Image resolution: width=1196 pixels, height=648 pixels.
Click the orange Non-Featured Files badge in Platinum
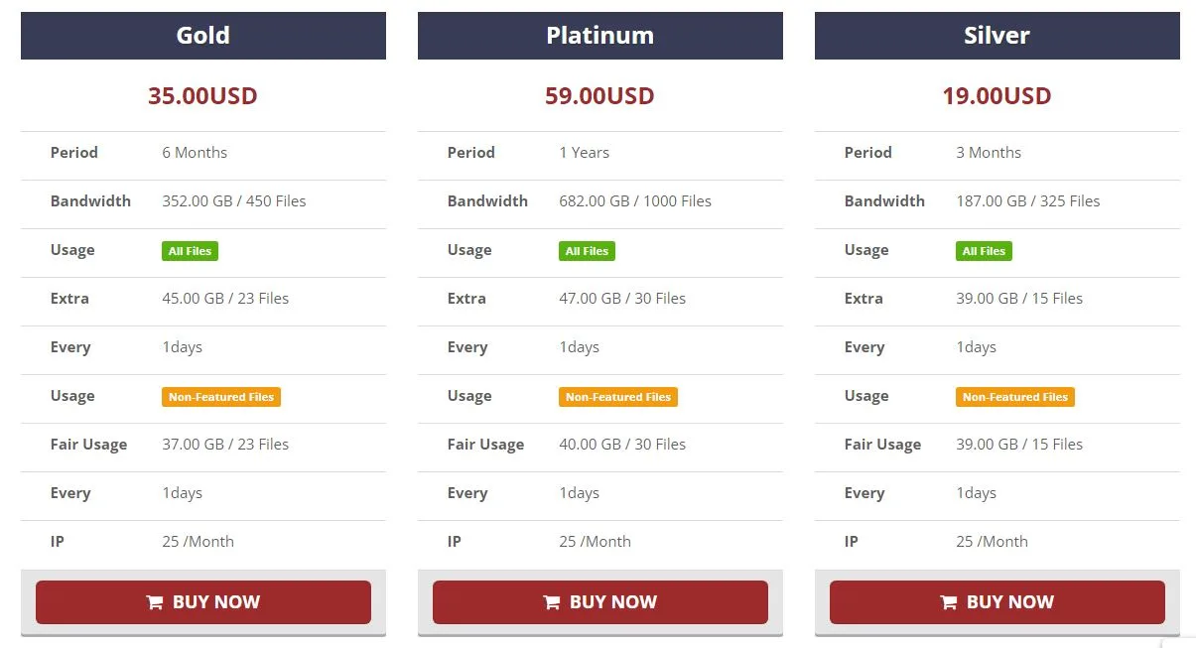[618, 397]
